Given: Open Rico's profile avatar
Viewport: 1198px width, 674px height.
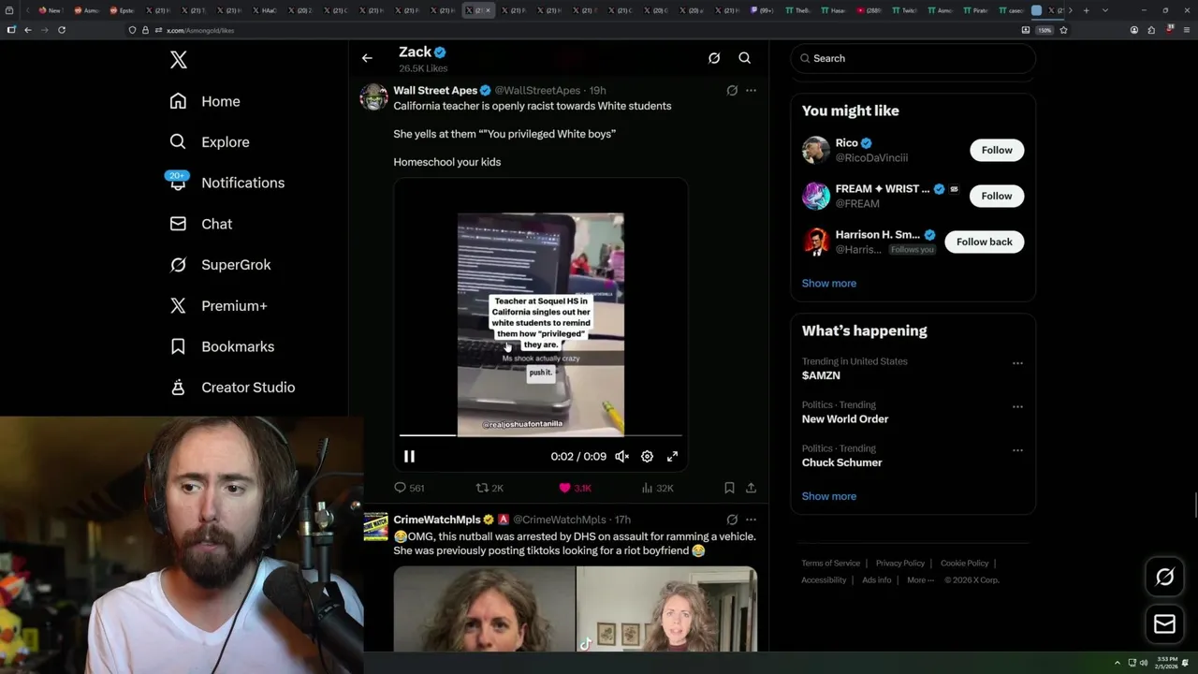Looking at the screenshot, I should point(816,150).
